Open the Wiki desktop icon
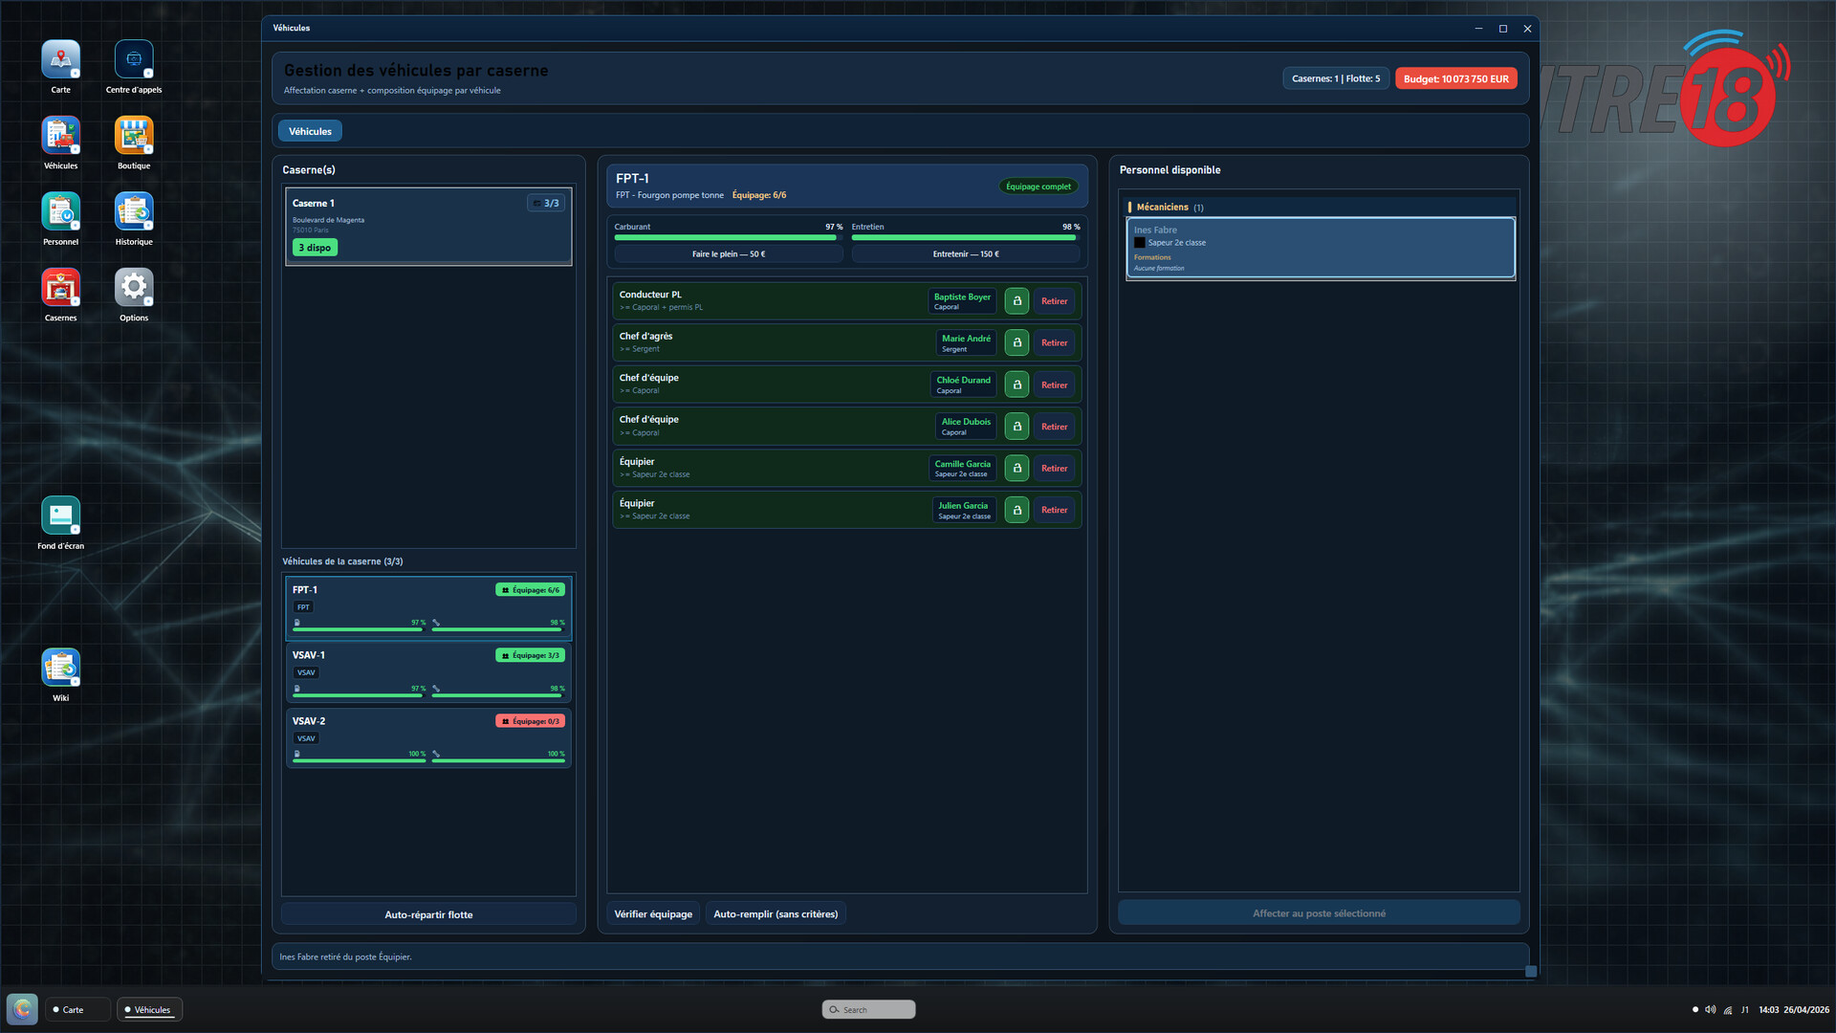 coord(60,675)
